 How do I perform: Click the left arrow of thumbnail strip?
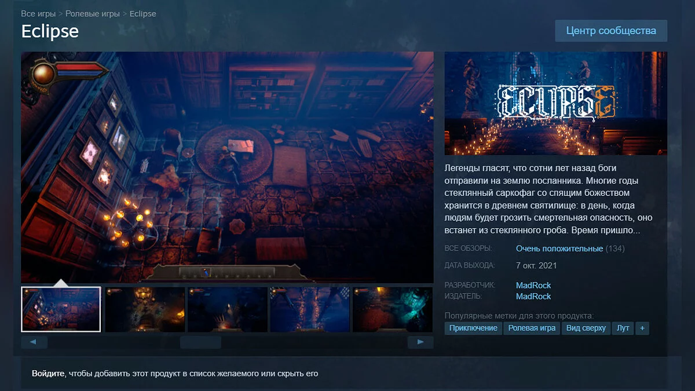[x=34, y=342]
